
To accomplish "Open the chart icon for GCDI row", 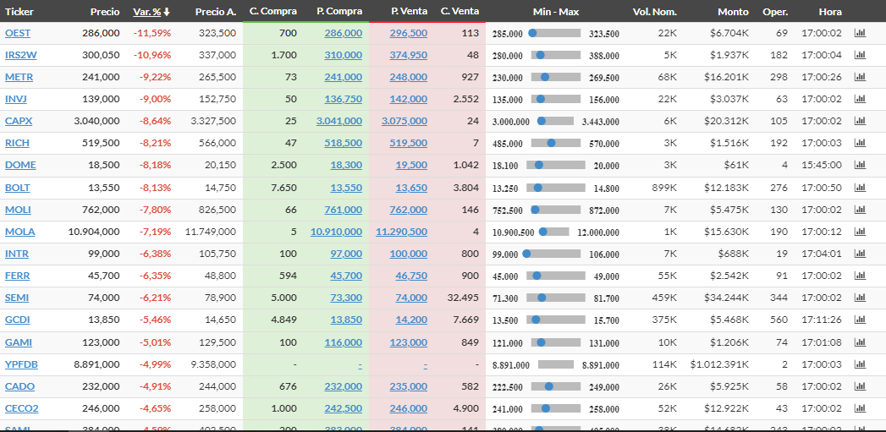I will coord(860,320).
